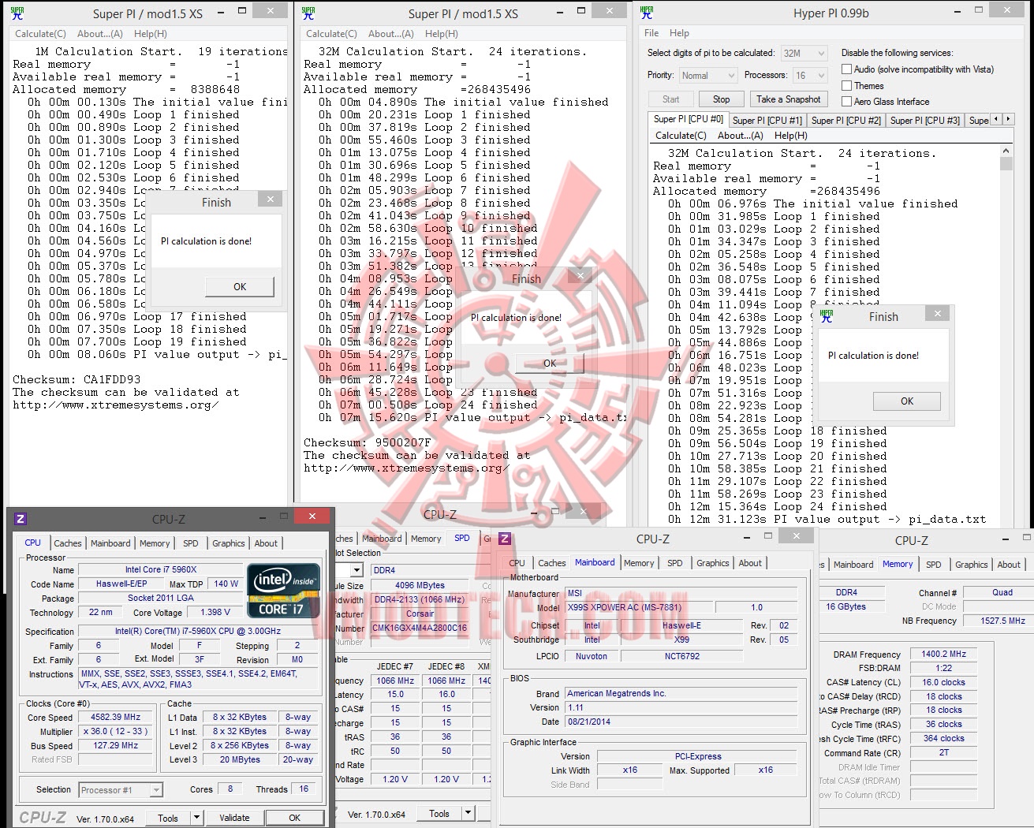1034x828 pixels.
Task: Open the Processors dropdown showing 16
Action: [x=810, y=75]
